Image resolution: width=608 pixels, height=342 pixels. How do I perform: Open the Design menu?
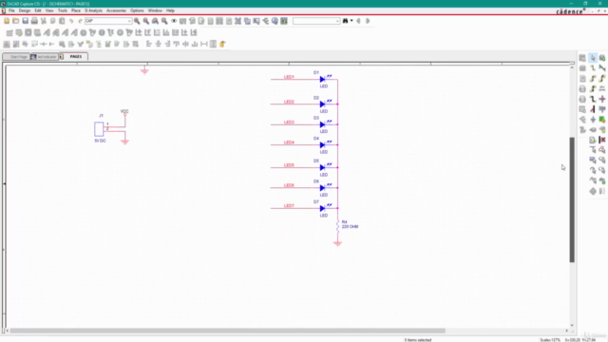coord(25,10)
